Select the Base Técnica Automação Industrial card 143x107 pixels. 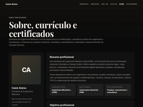(90, 90)
